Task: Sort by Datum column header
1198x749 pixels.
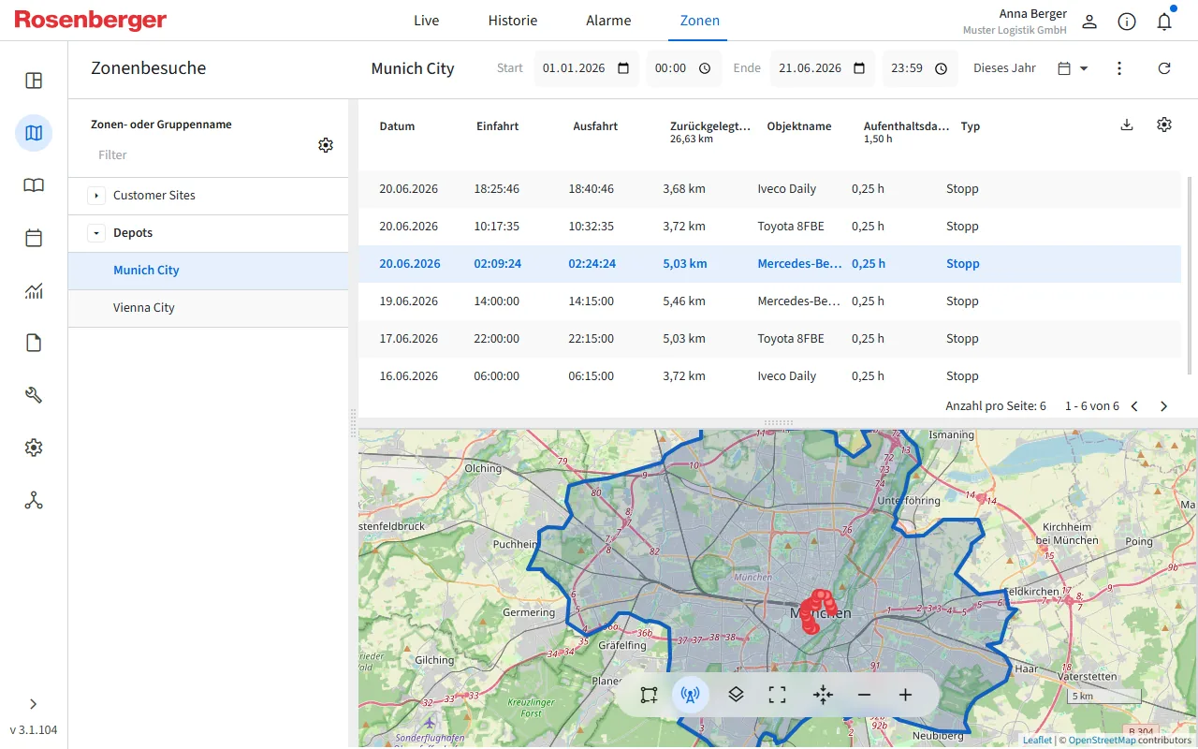Action: pos(397,126)
